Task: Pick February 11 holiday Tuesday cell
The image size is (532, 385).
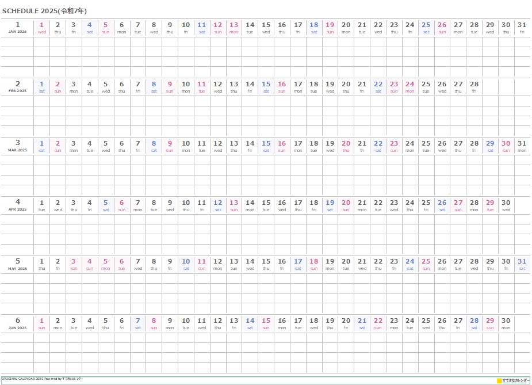Action: 201,87
